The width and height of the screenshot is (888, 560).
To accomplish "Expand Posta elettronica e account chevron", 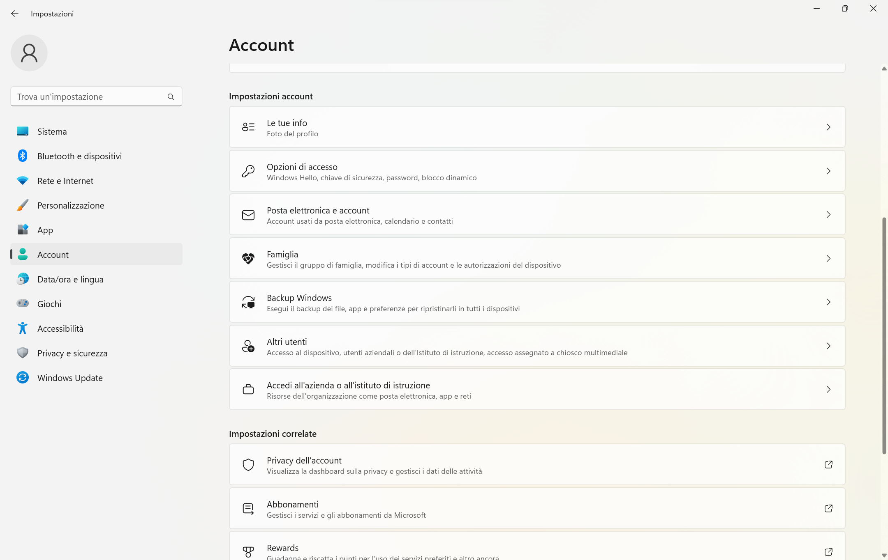I will tap(828, 215).
